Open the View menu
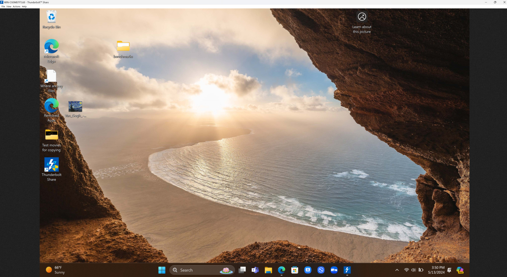Image resolution: width=507 pixels, height=277 pixels. [x=9, y=6]
